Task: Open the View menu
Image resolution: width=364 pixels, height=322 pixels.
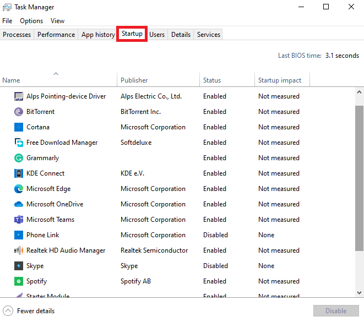Action: pos(57,21)
